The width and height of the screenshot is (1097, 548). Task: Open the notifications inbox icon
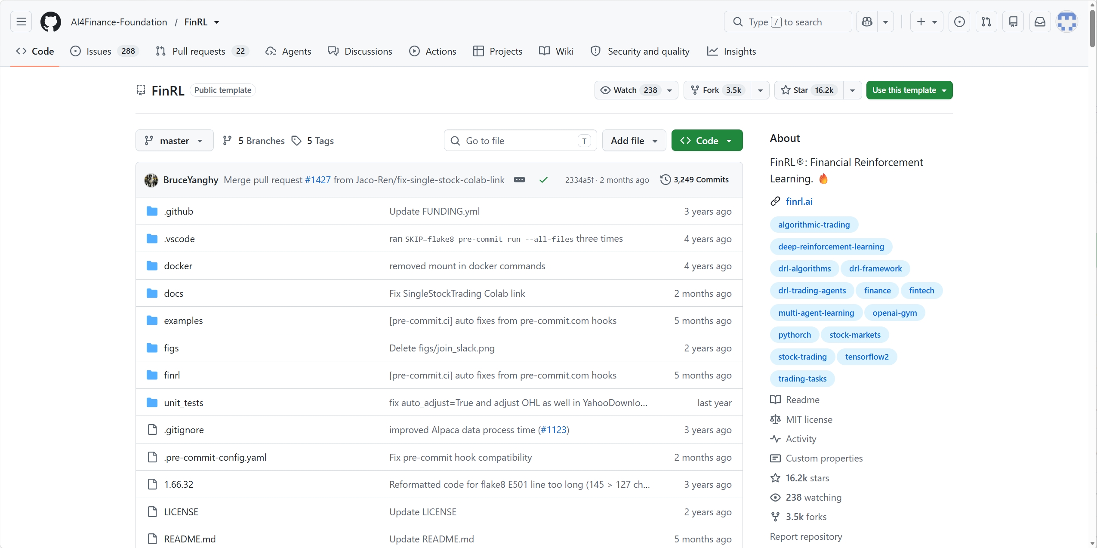[x=1040, y=22]
